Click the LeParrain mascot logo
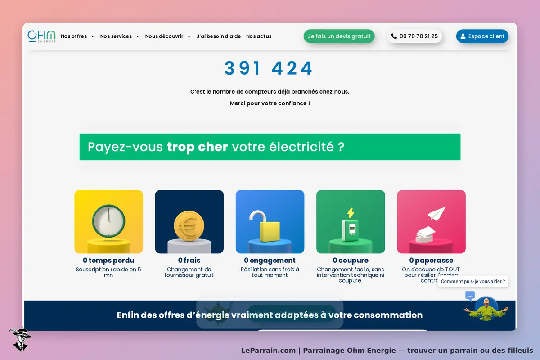The image size is (540, 360). click(x=19, y=340)
